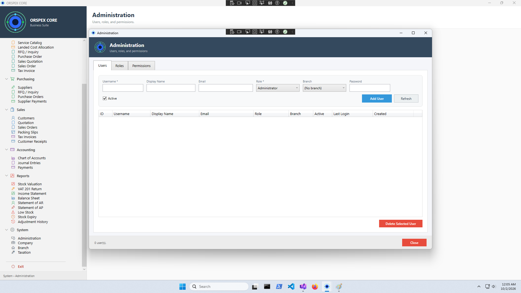Sort by the Last Login column header
Image resolution: width=521 pixels, height=293 pixels.
click(352, 114)
